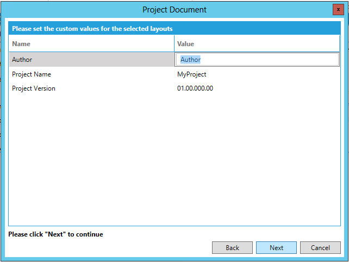Click the highlighted Author text in the value field
Viewport: 349px width, 262px height.
tap(190, 60)
